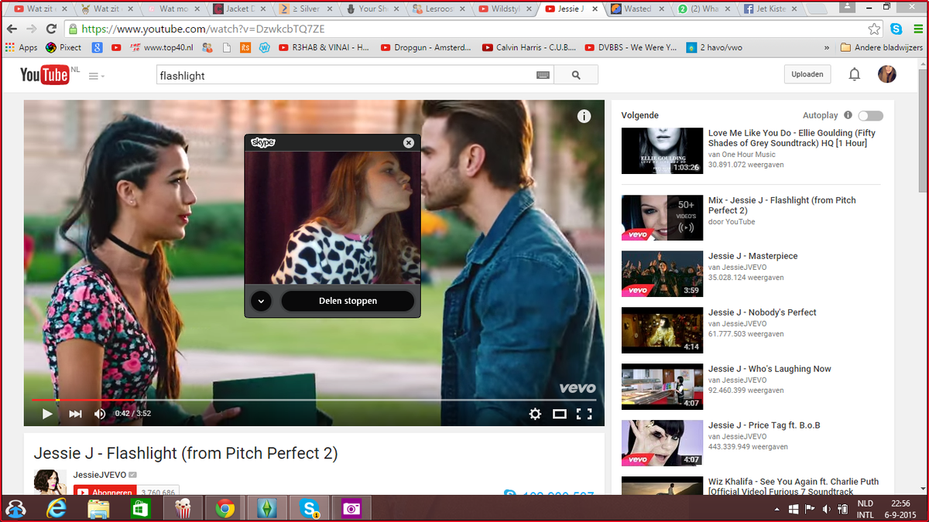The height and width of the screenshot is (522, 929).
Task: Open the Andere bladwijzers folder
Action: pyautogui.click(x=881, y=47)
